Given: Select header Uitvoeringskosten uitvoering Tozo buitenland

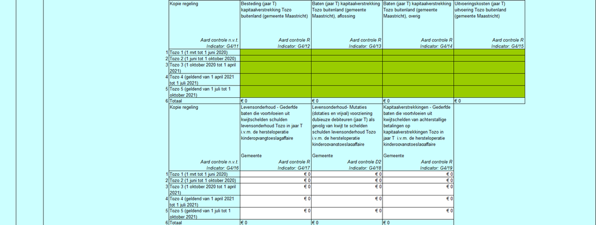Looking at the screenshot, I should click(x=490, y=25).
